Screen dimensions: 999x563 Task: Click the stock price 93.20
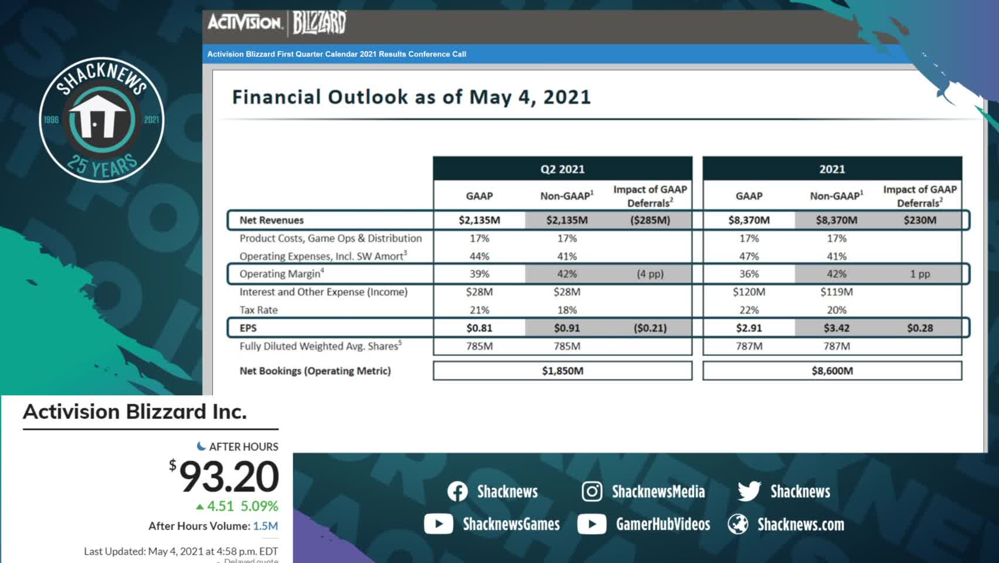[229, 476]
